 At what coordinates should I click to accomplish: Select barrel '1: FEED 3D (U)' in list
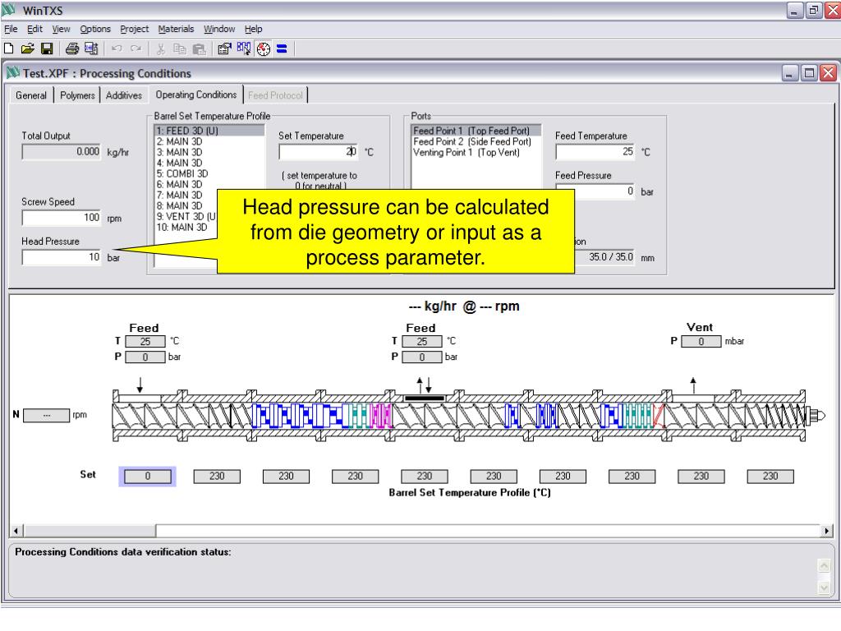(x=209, y=131)
